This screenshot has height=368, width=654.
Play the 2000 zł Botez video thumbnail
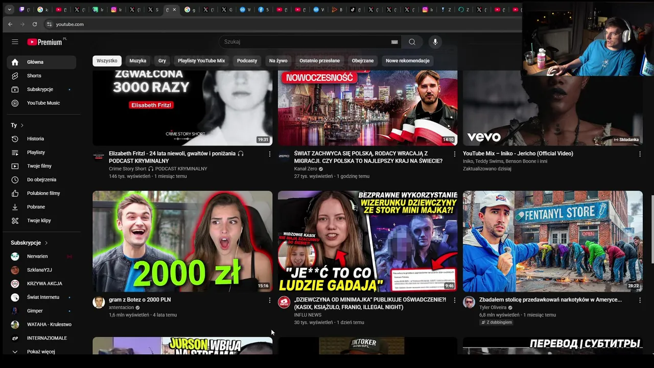click(x=182, y=241)
